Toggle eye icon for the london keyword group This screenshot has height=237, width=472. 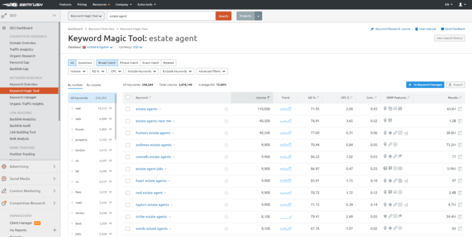point(111,150)
